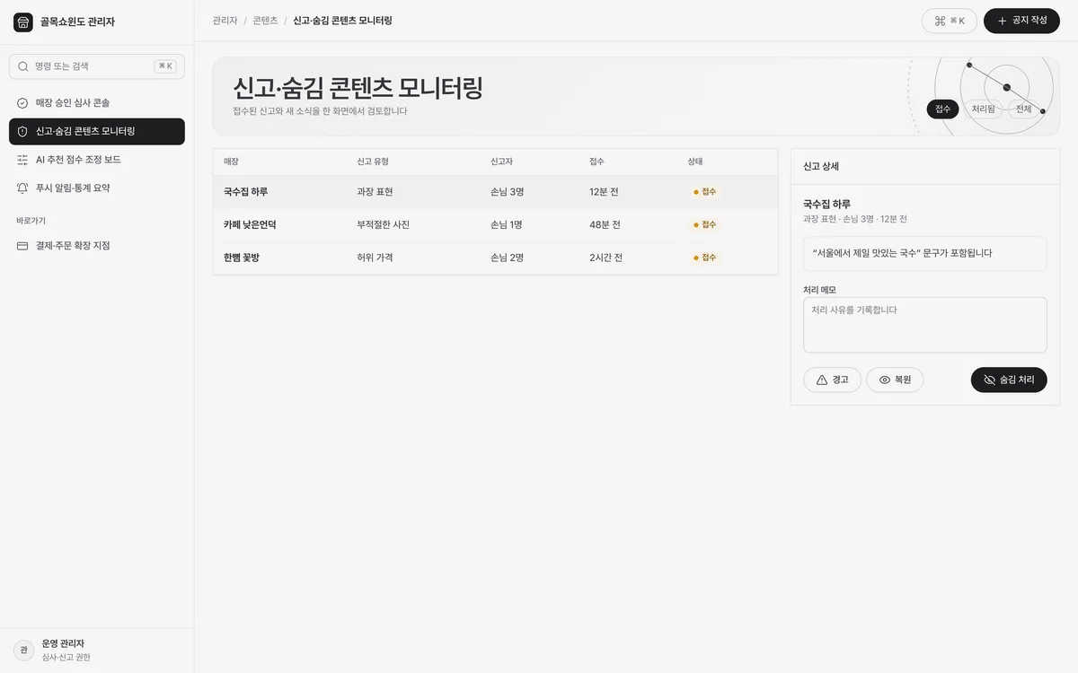Click the 과장 표현 cell
This screenshot has height=673, width=1078.
point(375,192)
